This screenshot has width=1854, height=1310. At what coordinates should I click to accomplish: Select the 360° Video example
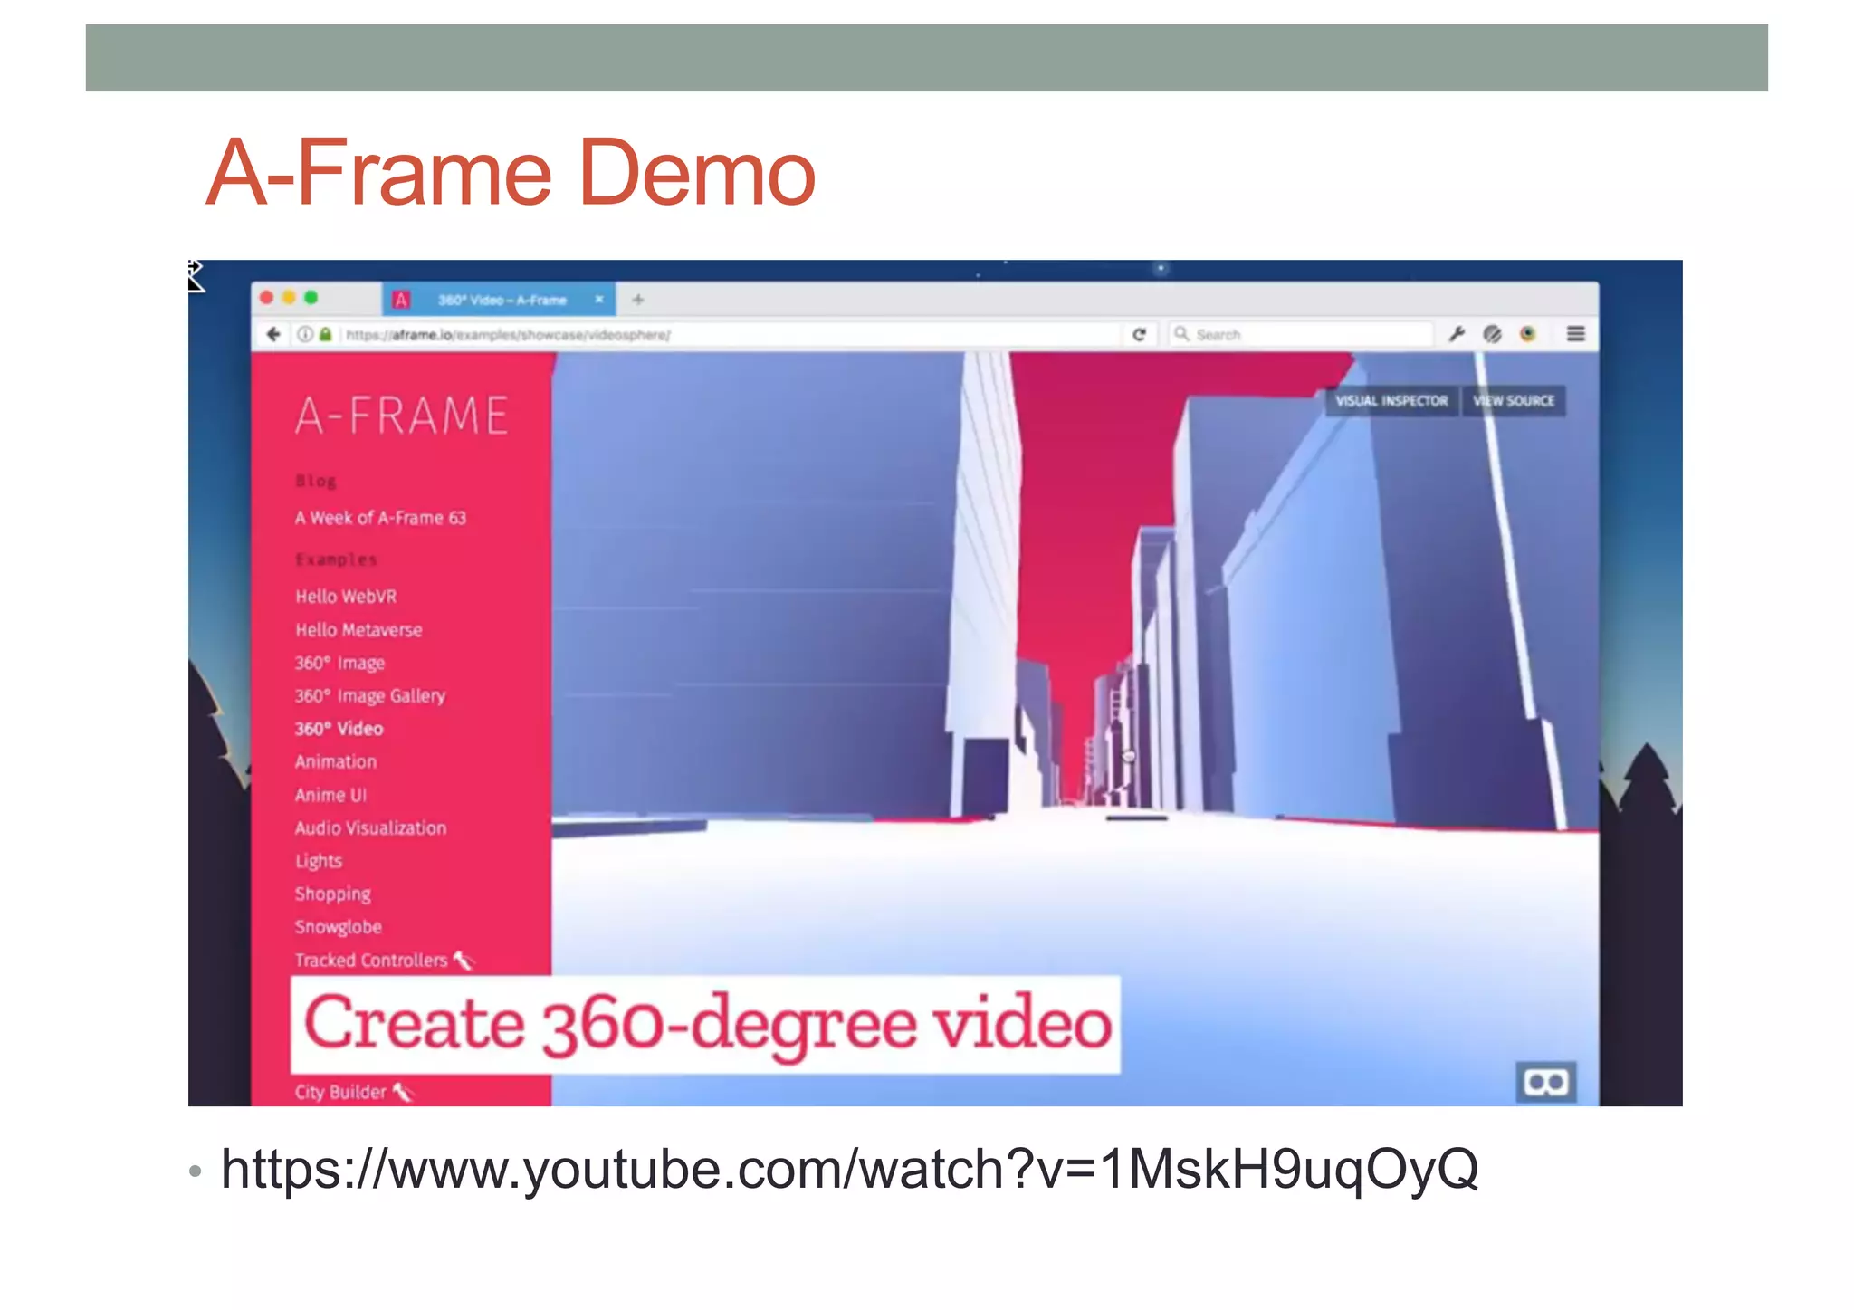[339, 729]
